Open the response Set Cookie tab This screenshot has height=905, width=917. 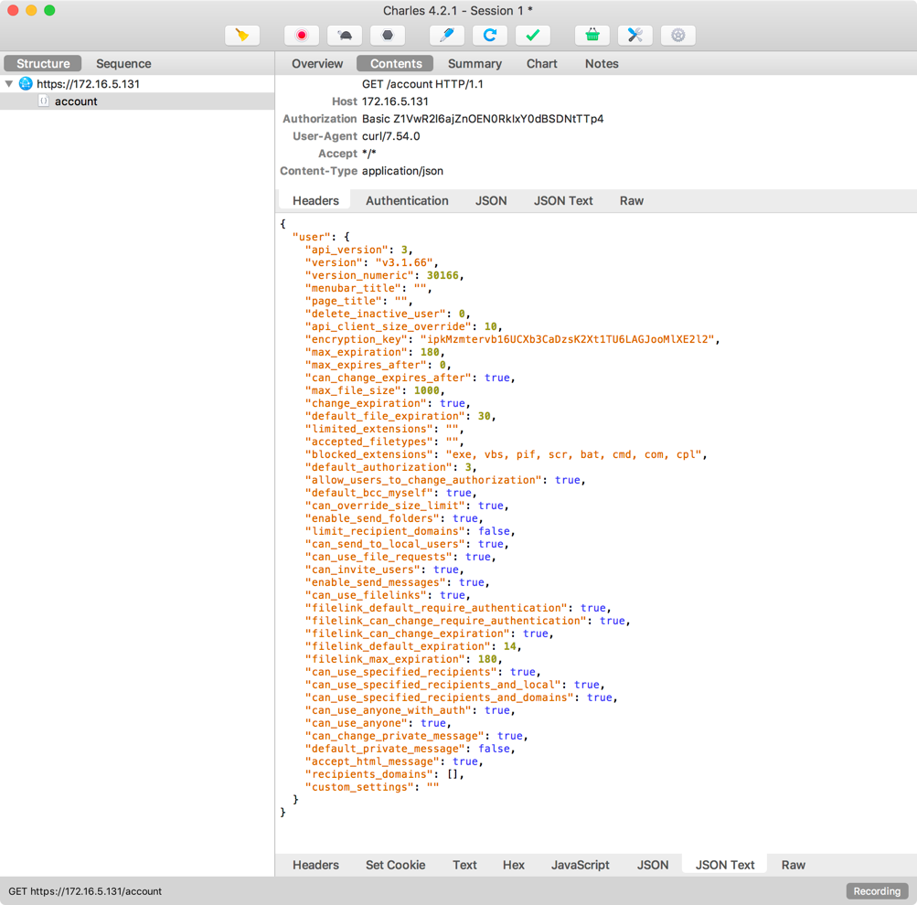pos(395,865)
